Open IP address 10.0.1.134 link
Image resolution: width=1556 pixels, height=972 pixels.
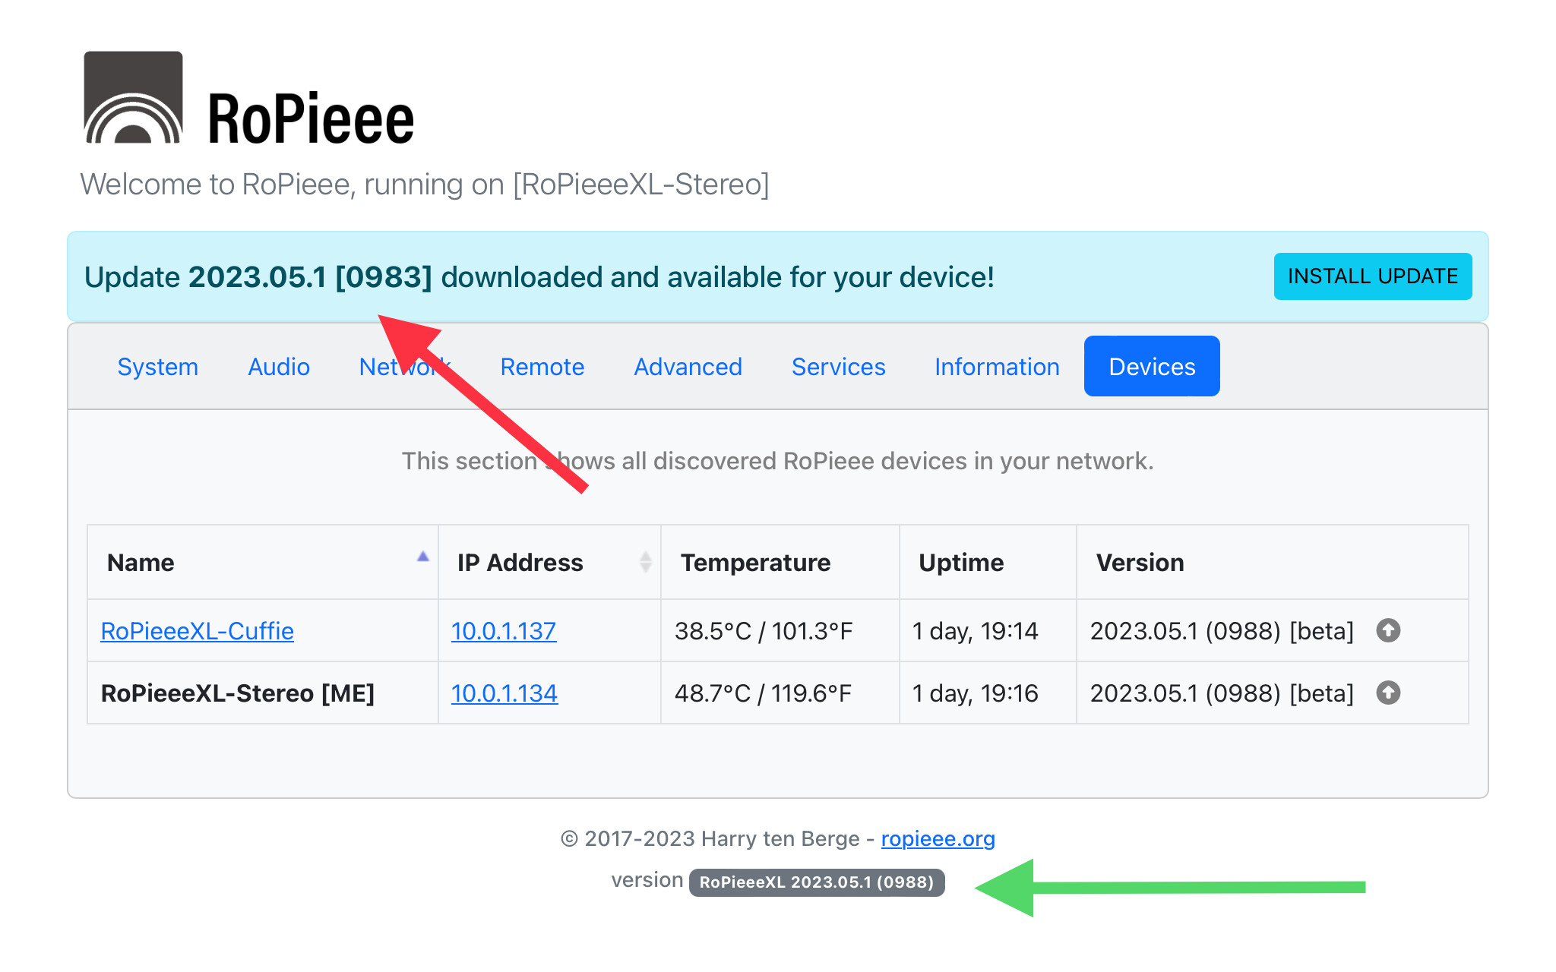[504, 693]
